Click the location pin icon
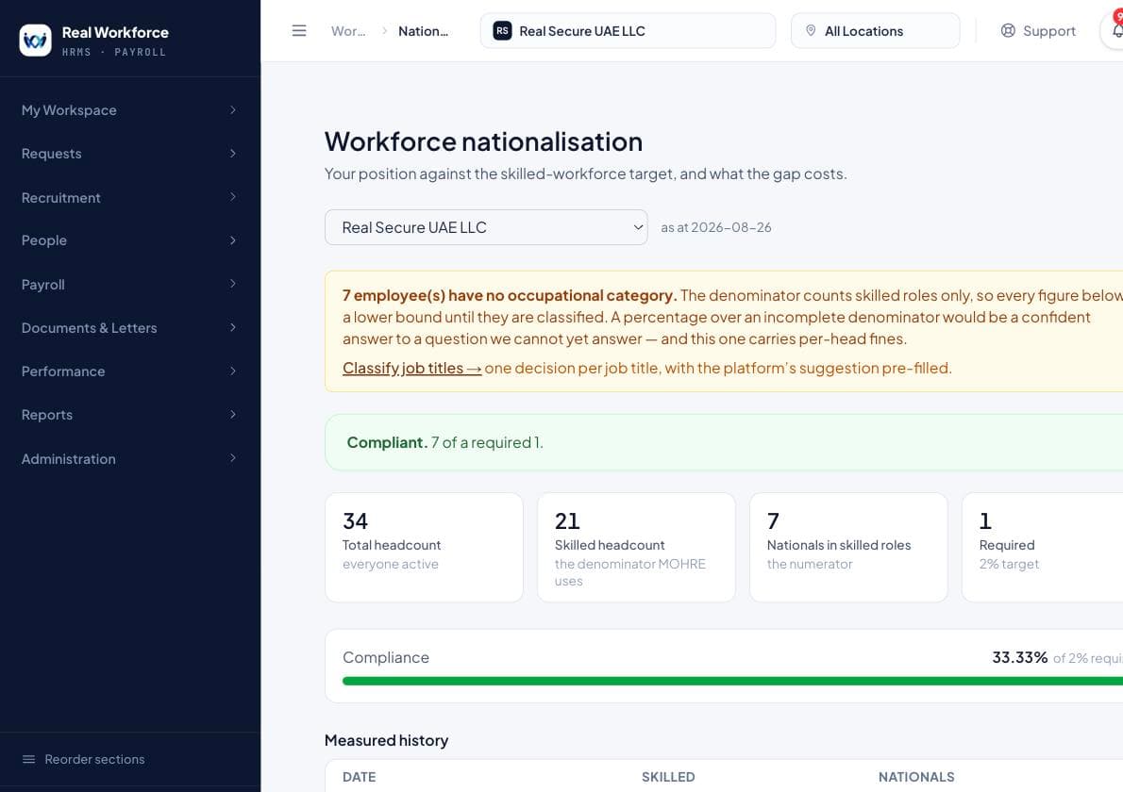 point(811,31)
